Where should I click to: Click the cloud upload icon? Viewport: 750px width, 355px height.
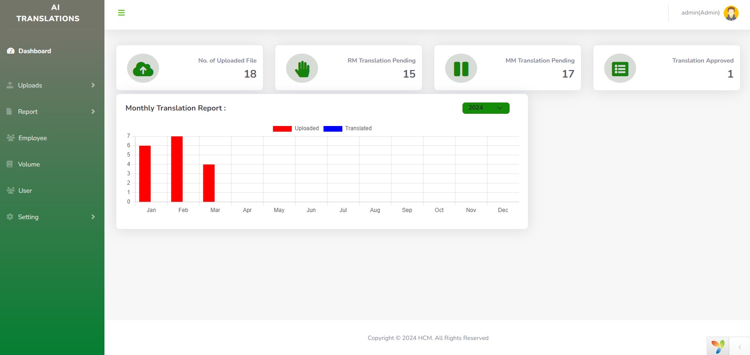[143, 69]
